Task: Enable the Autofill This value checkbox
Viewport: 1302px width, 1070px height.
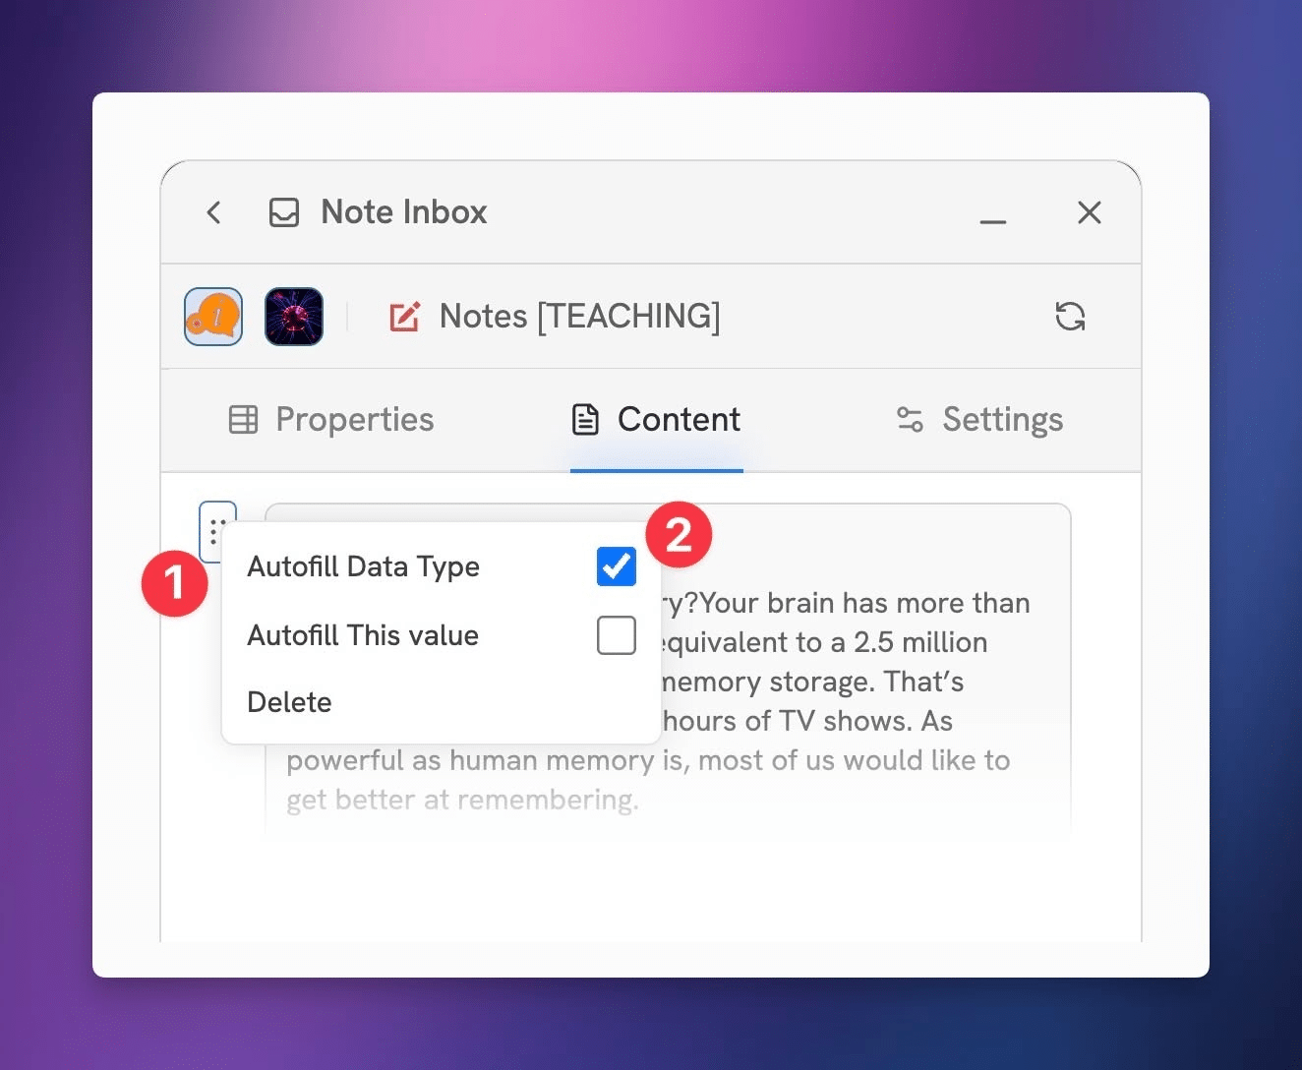Action: 617,635
